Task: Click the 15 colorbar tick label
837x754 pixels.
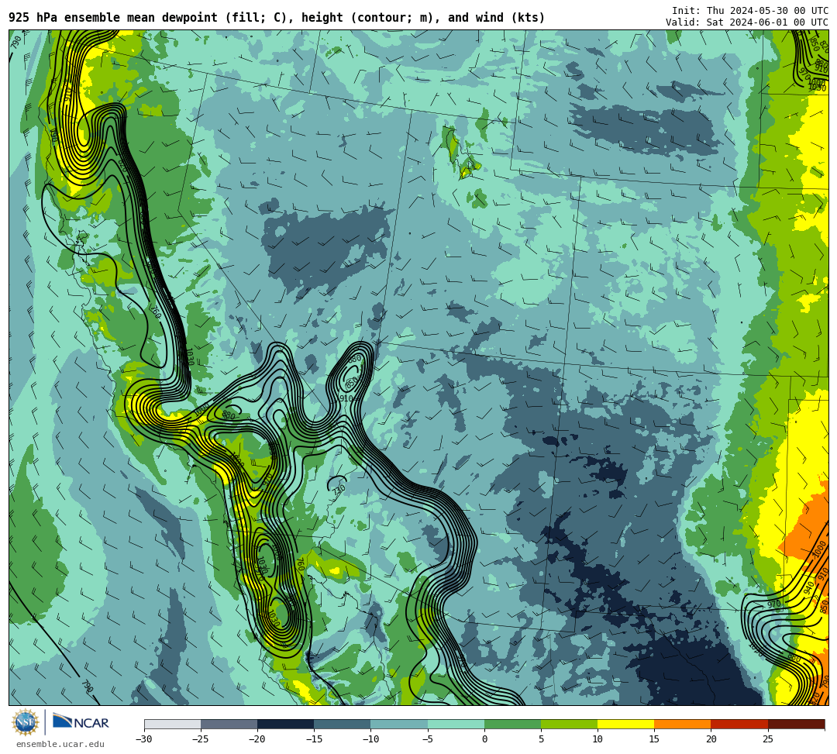Action: click(x=654, y=739)
